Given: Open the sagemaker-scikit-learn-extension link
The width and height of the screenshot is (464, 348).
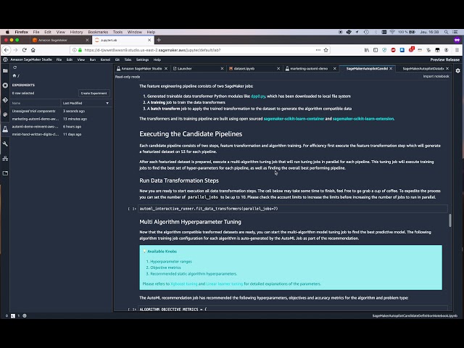Looking at the screenshot, I should [363, 119].
